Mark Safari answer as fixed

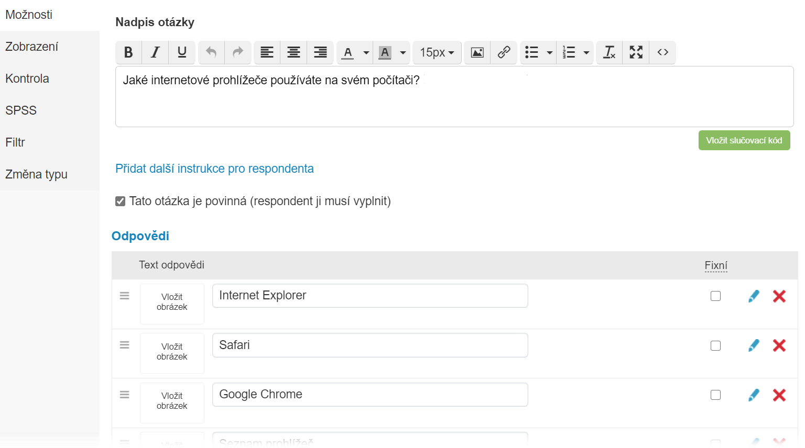(x=716, y=346)
